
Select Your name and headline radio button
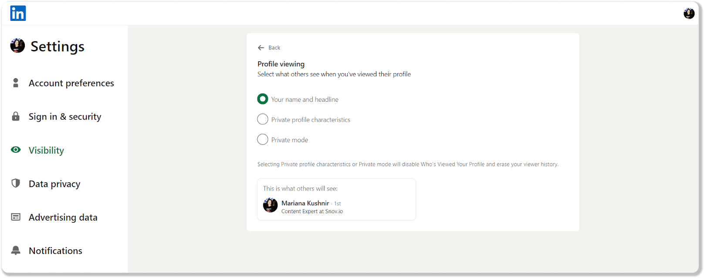tap(263, 99)
